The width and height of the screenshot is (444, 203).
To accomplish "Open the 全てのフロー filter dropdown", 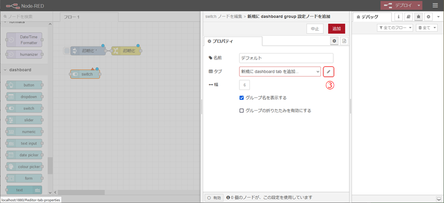I will (x=395, y=28).
